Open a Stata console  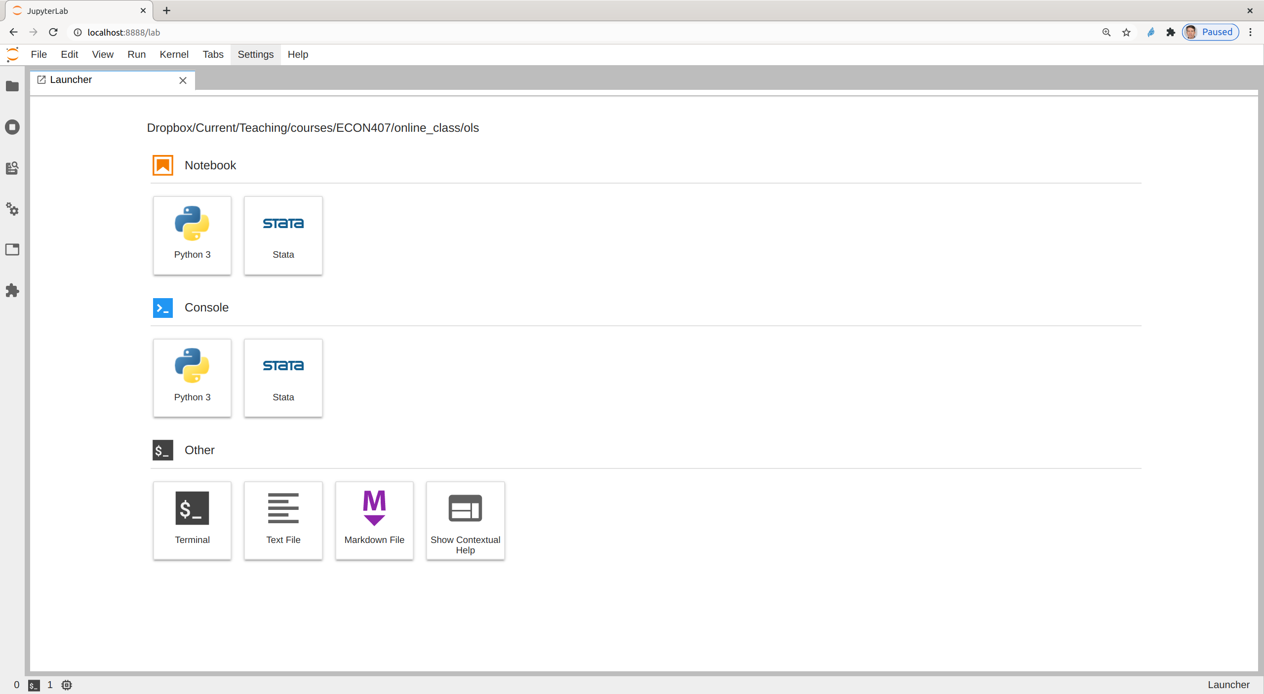point(283,378)
